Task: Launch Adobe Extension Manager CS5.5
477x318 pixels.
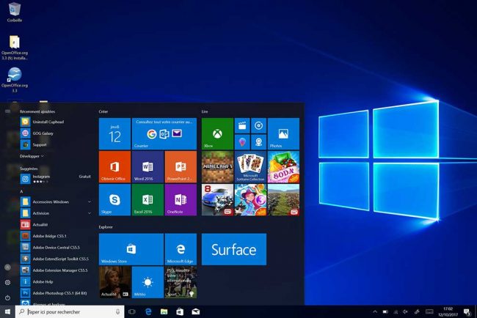Action: [x=57, y=270]
